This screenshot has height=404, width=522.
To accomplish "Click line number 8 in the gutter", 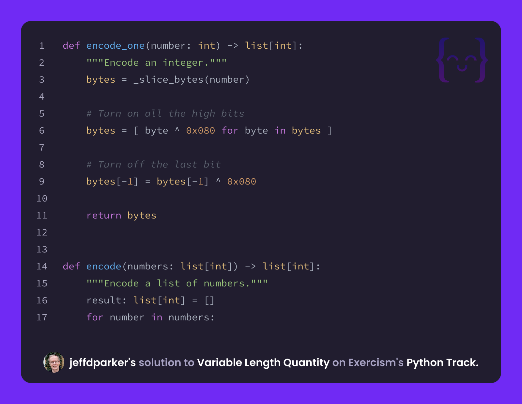I will click(x=42, y=164).
